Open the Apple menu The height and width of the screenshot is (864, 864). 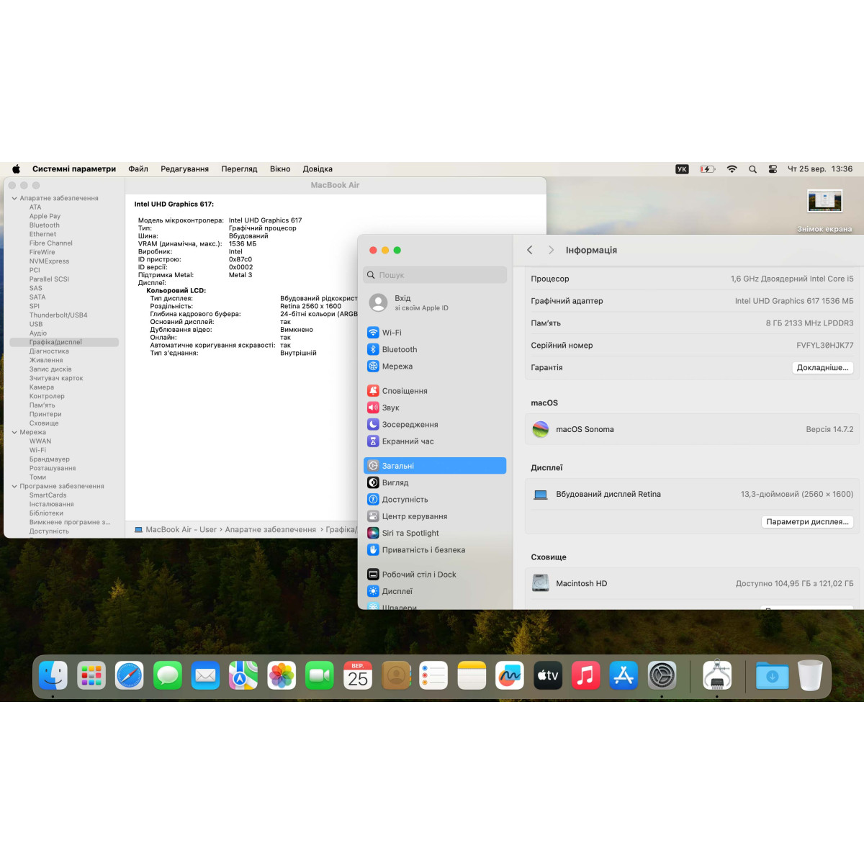[16, 169]
